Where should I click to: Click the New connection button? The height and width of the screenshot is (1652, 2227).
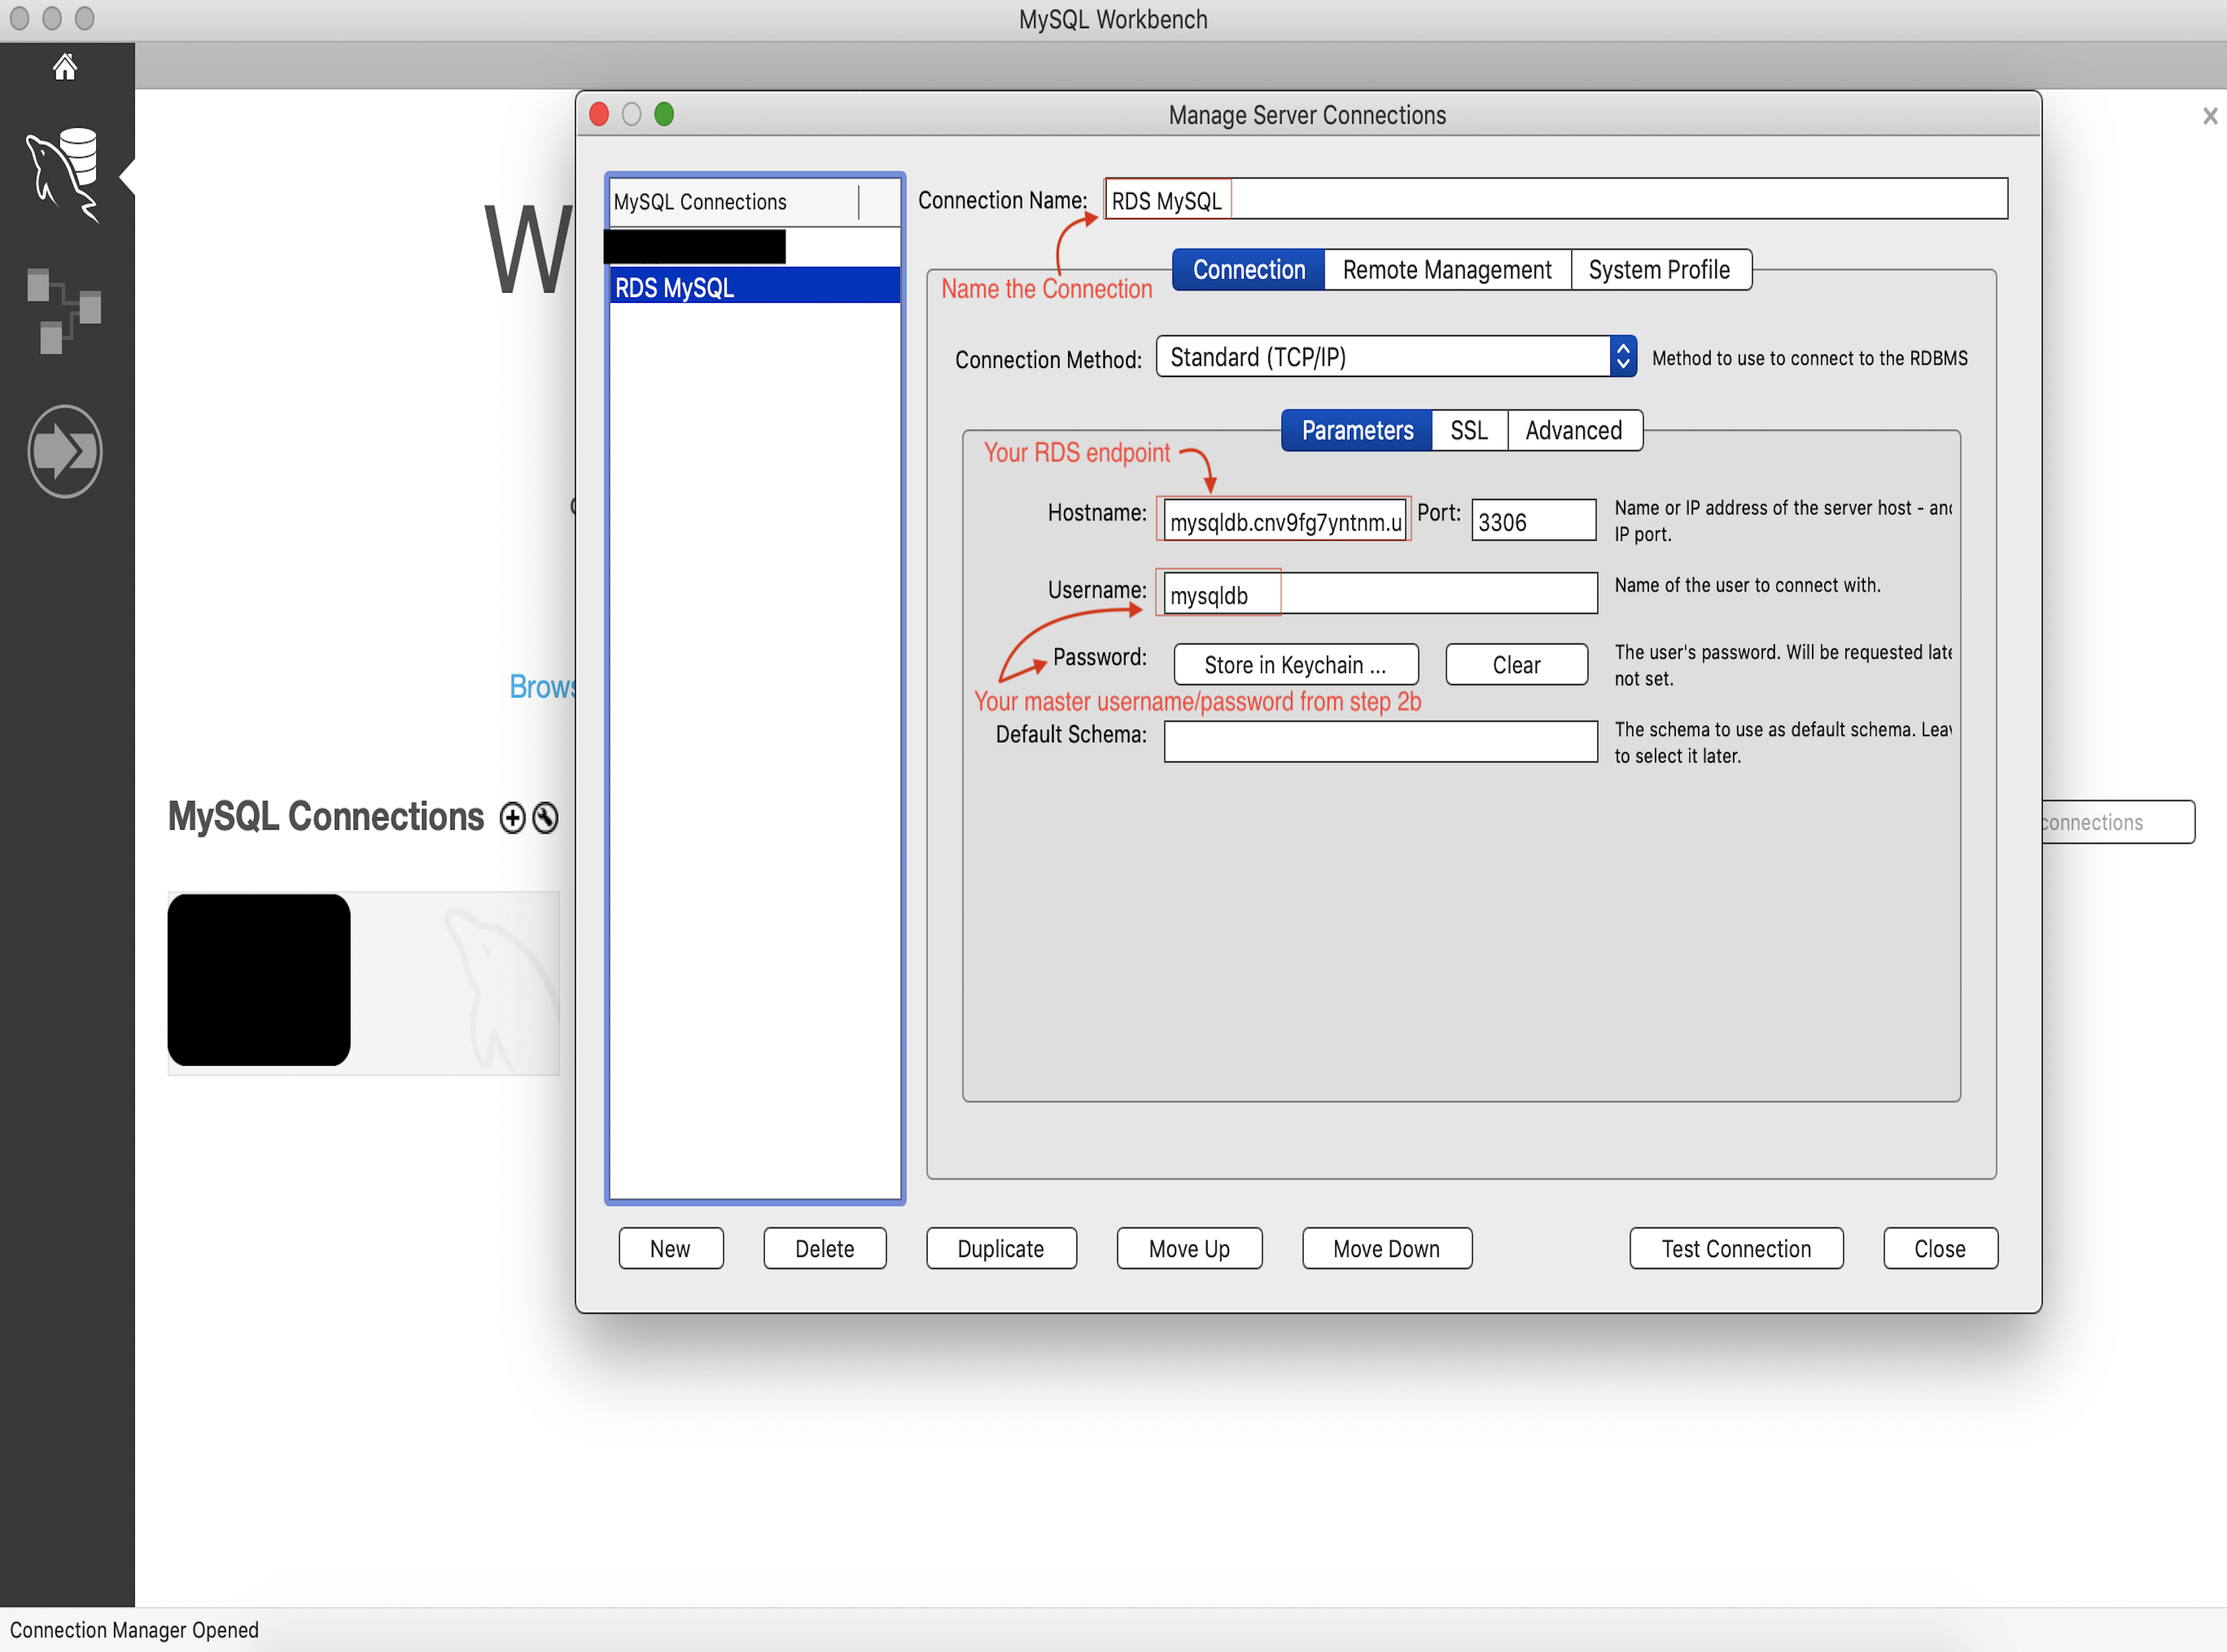[x=671, y=1249]
